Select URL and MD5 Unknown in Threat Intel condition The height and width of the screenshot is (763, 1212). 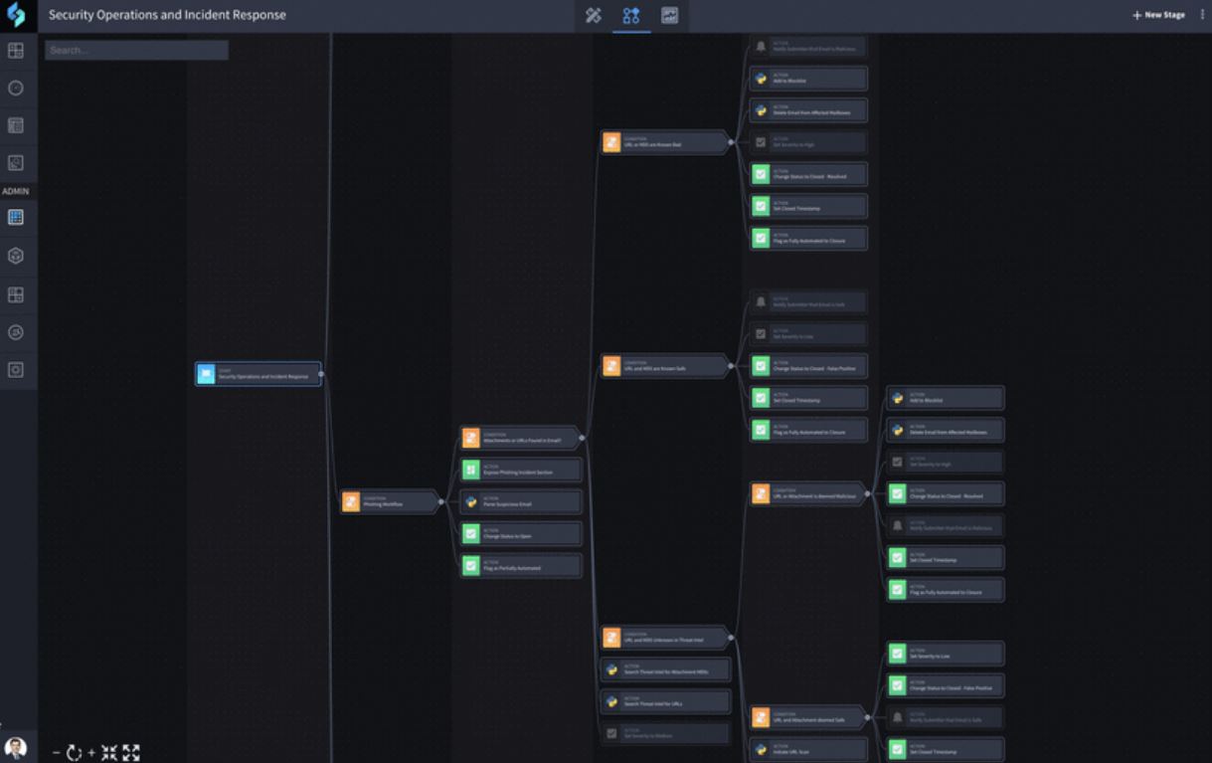click(665, 638)
